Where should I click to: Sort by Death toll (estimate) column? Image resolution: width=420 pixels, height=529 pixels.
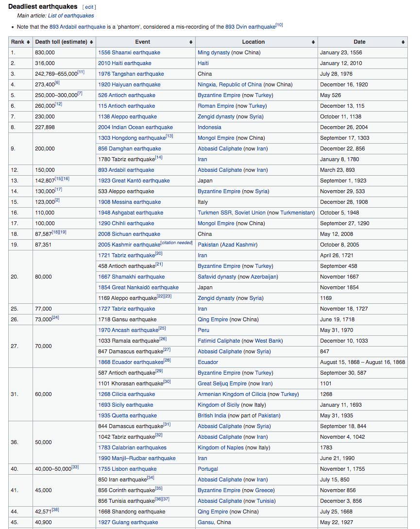pyautogui.click(x=92, y=42)
